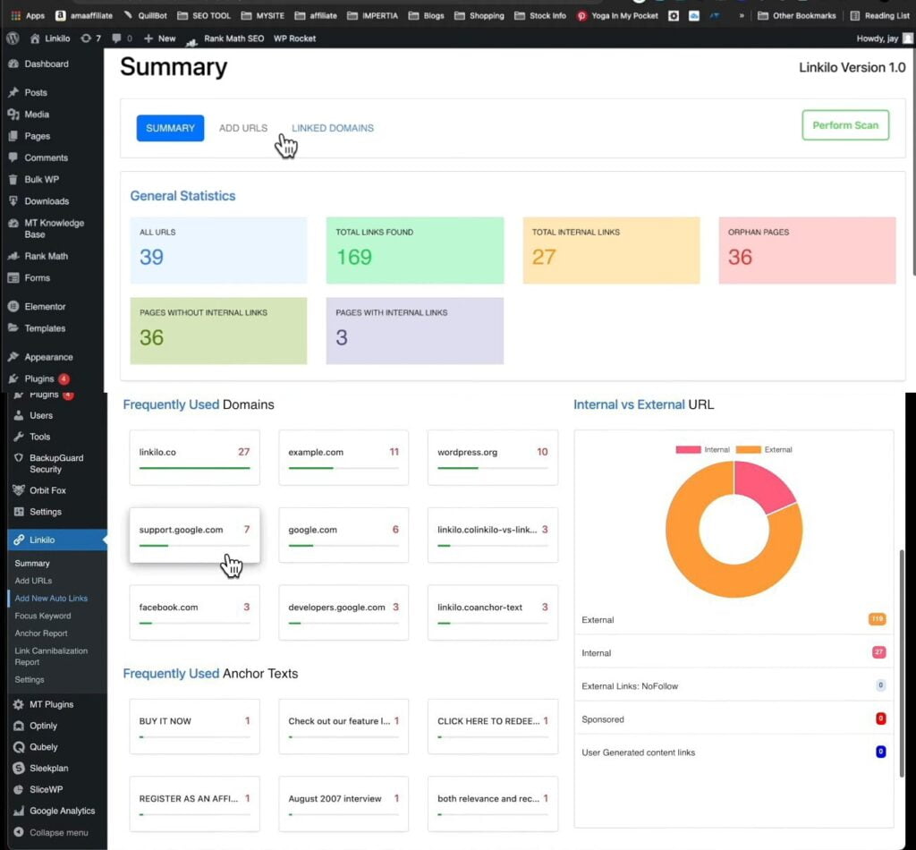This screenshot has height=850, width=916.
Task: Open the Reading List button
Action: (880, 16)
